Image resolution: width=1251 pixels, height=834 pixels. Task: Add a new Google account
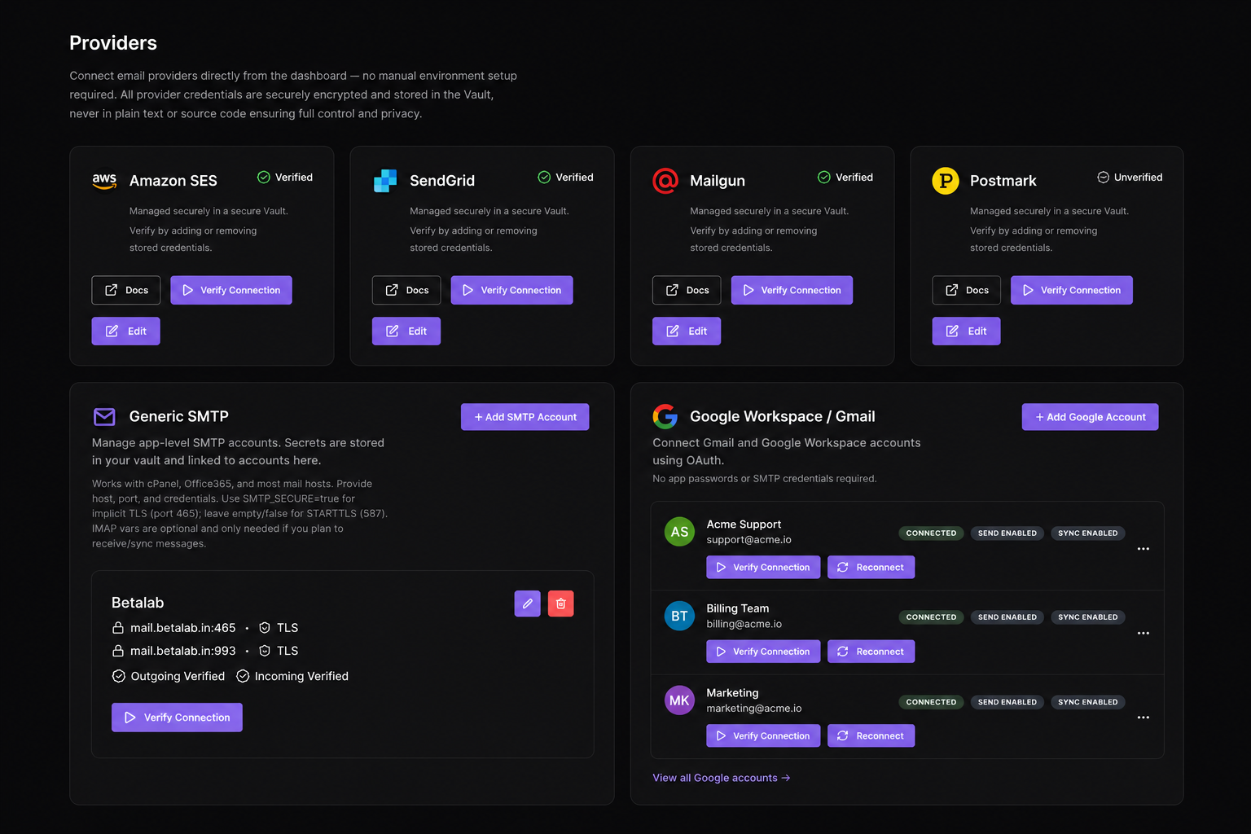pyautogui.click(x=1091, y=417)
